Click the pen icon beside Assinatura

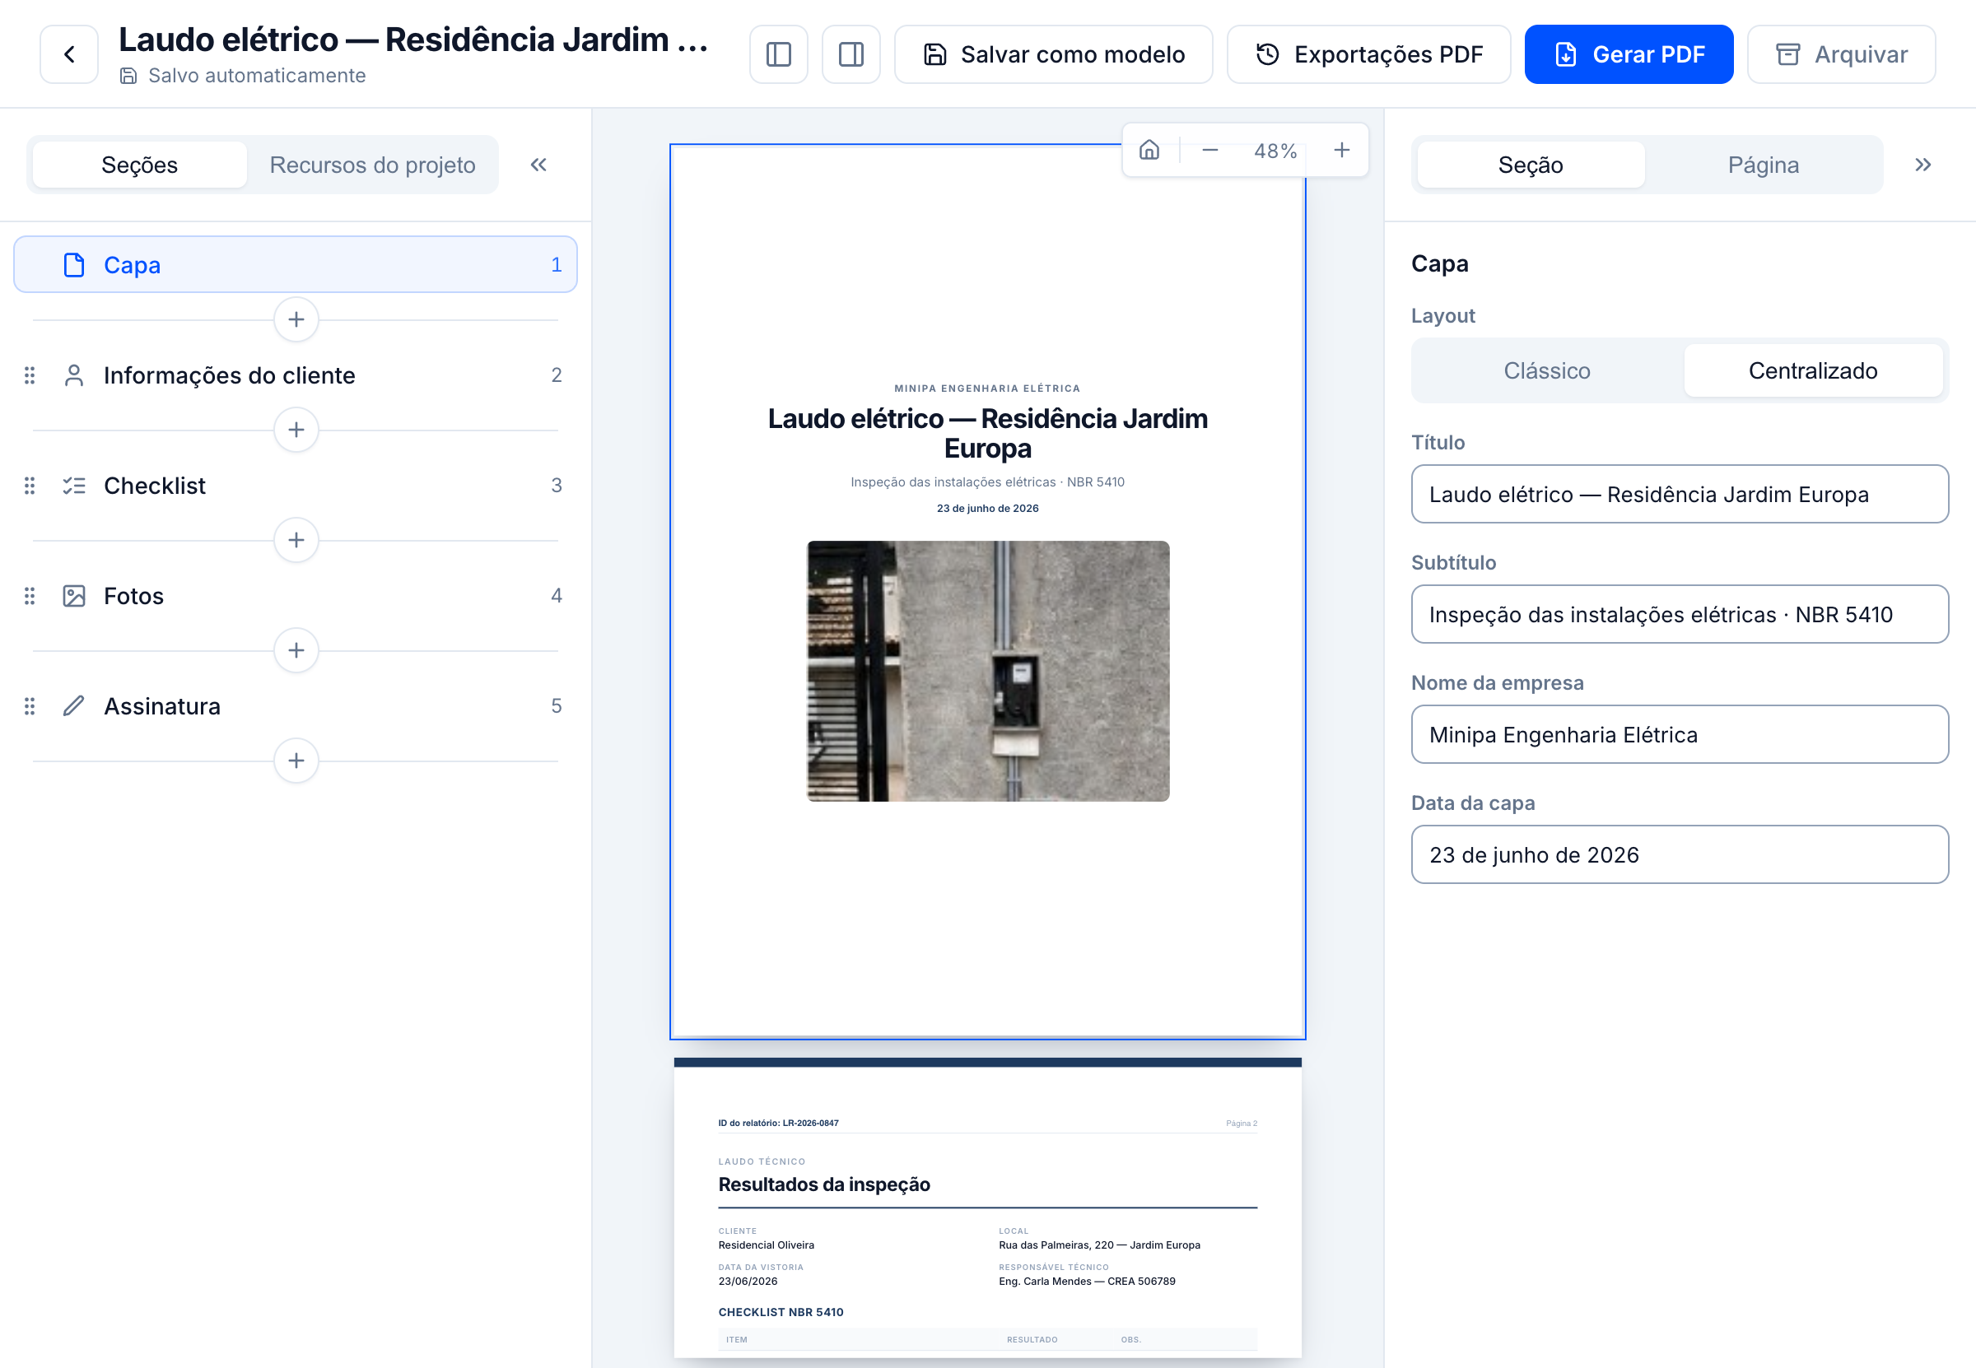pos(74,705)
